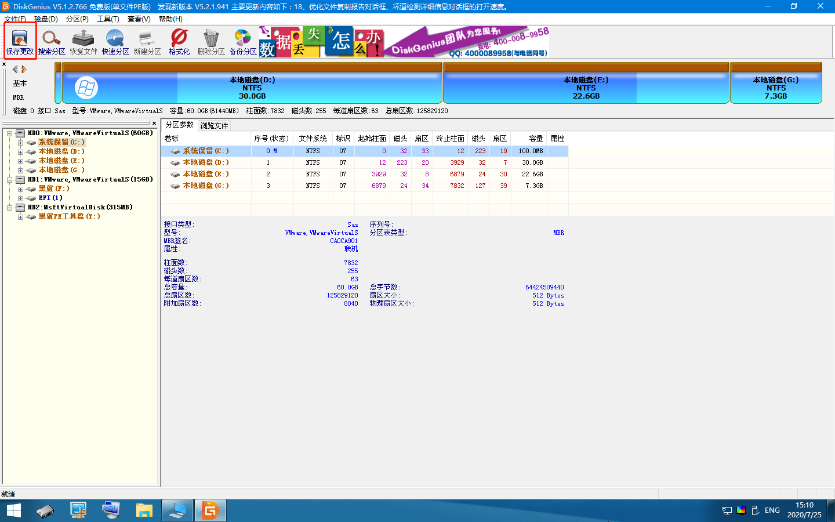
Task: Open the 分区(P) menu
Action: 77,19
